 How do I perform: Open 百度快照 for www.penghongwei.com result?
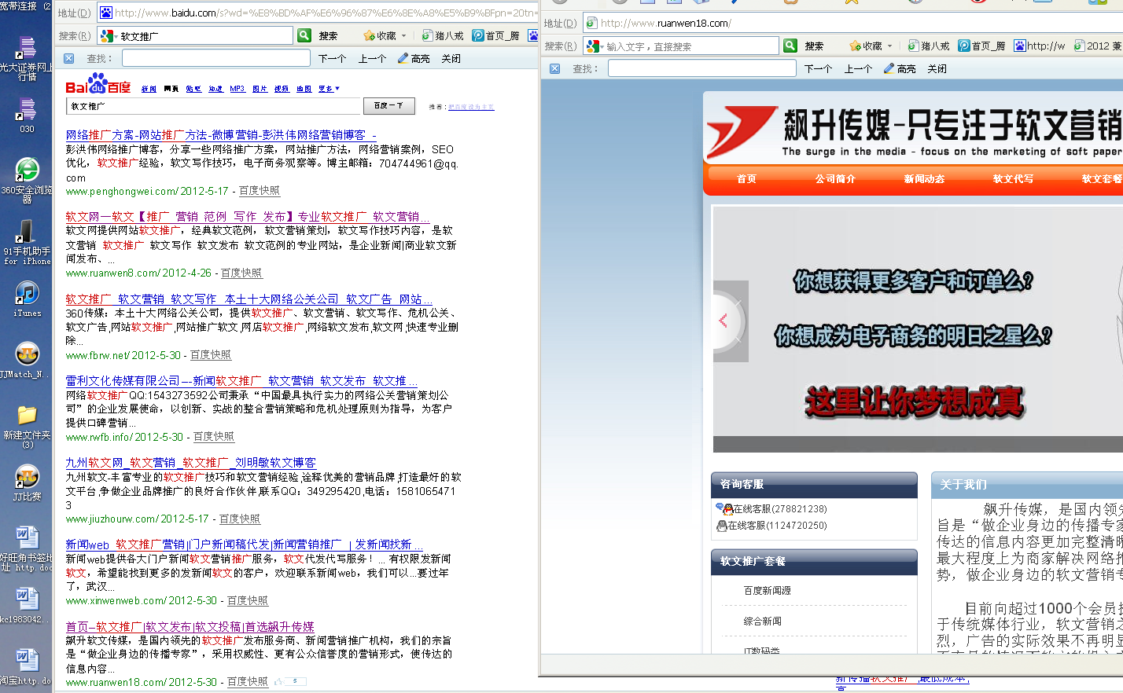[x=260, y=191]
